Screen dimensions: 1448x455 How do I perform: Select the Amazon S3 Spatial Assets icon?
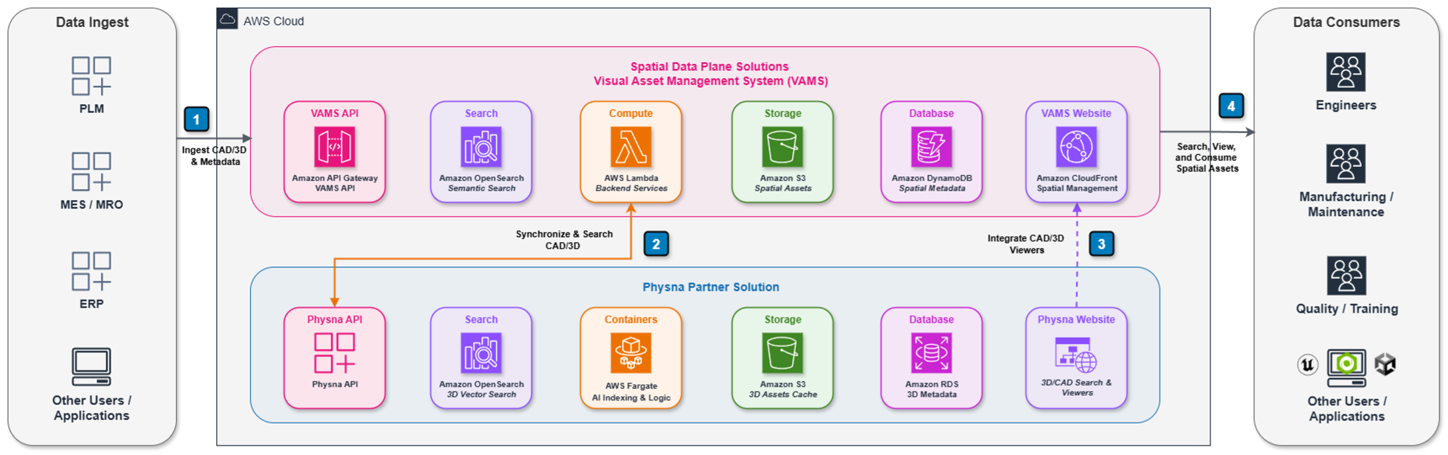(x=782, y=147)
